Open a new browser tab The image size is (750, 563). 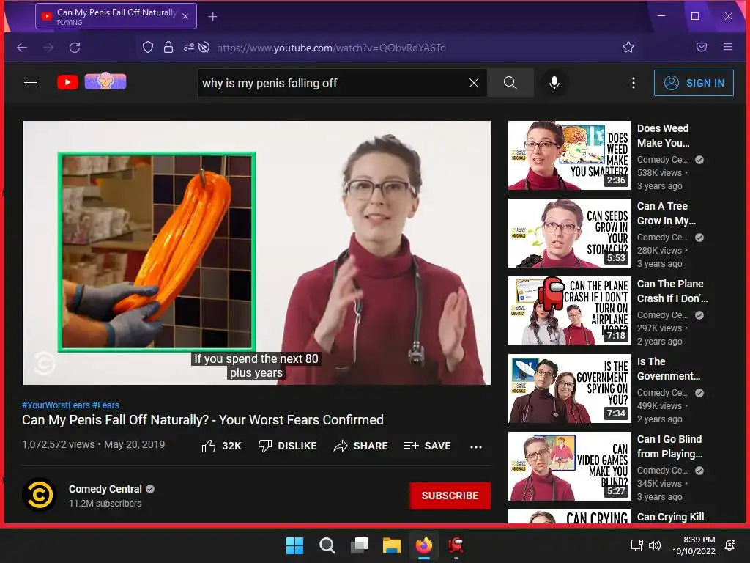coord(213,17)
